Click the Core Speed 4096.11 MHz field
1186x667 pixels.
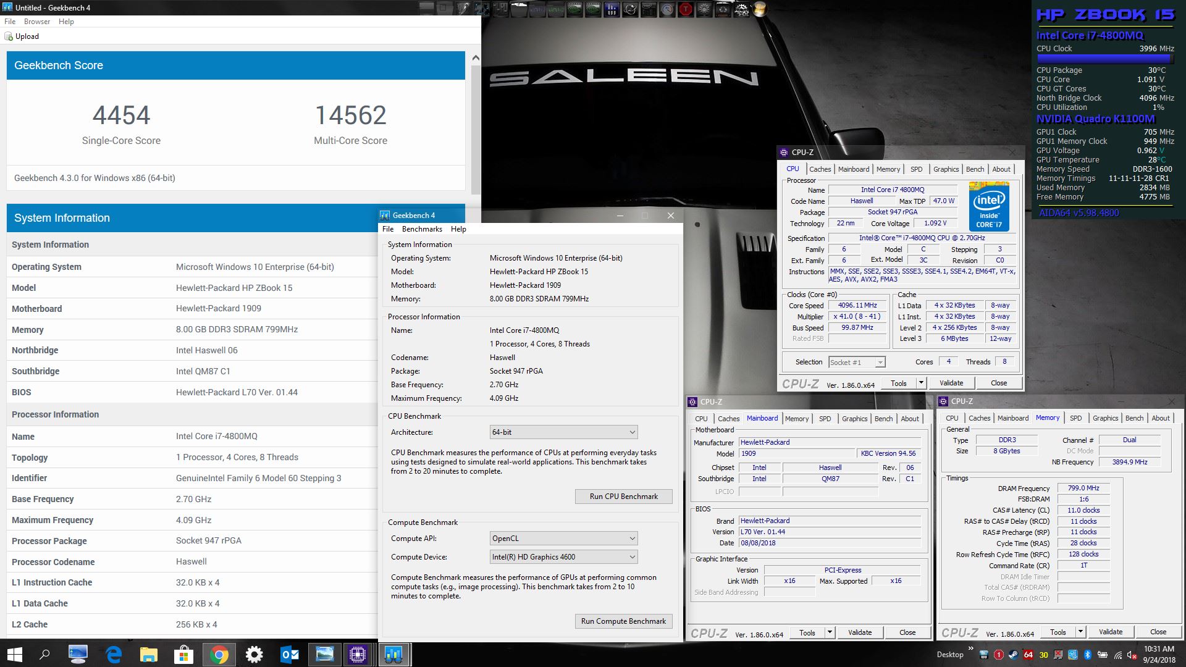pos(857,306)
